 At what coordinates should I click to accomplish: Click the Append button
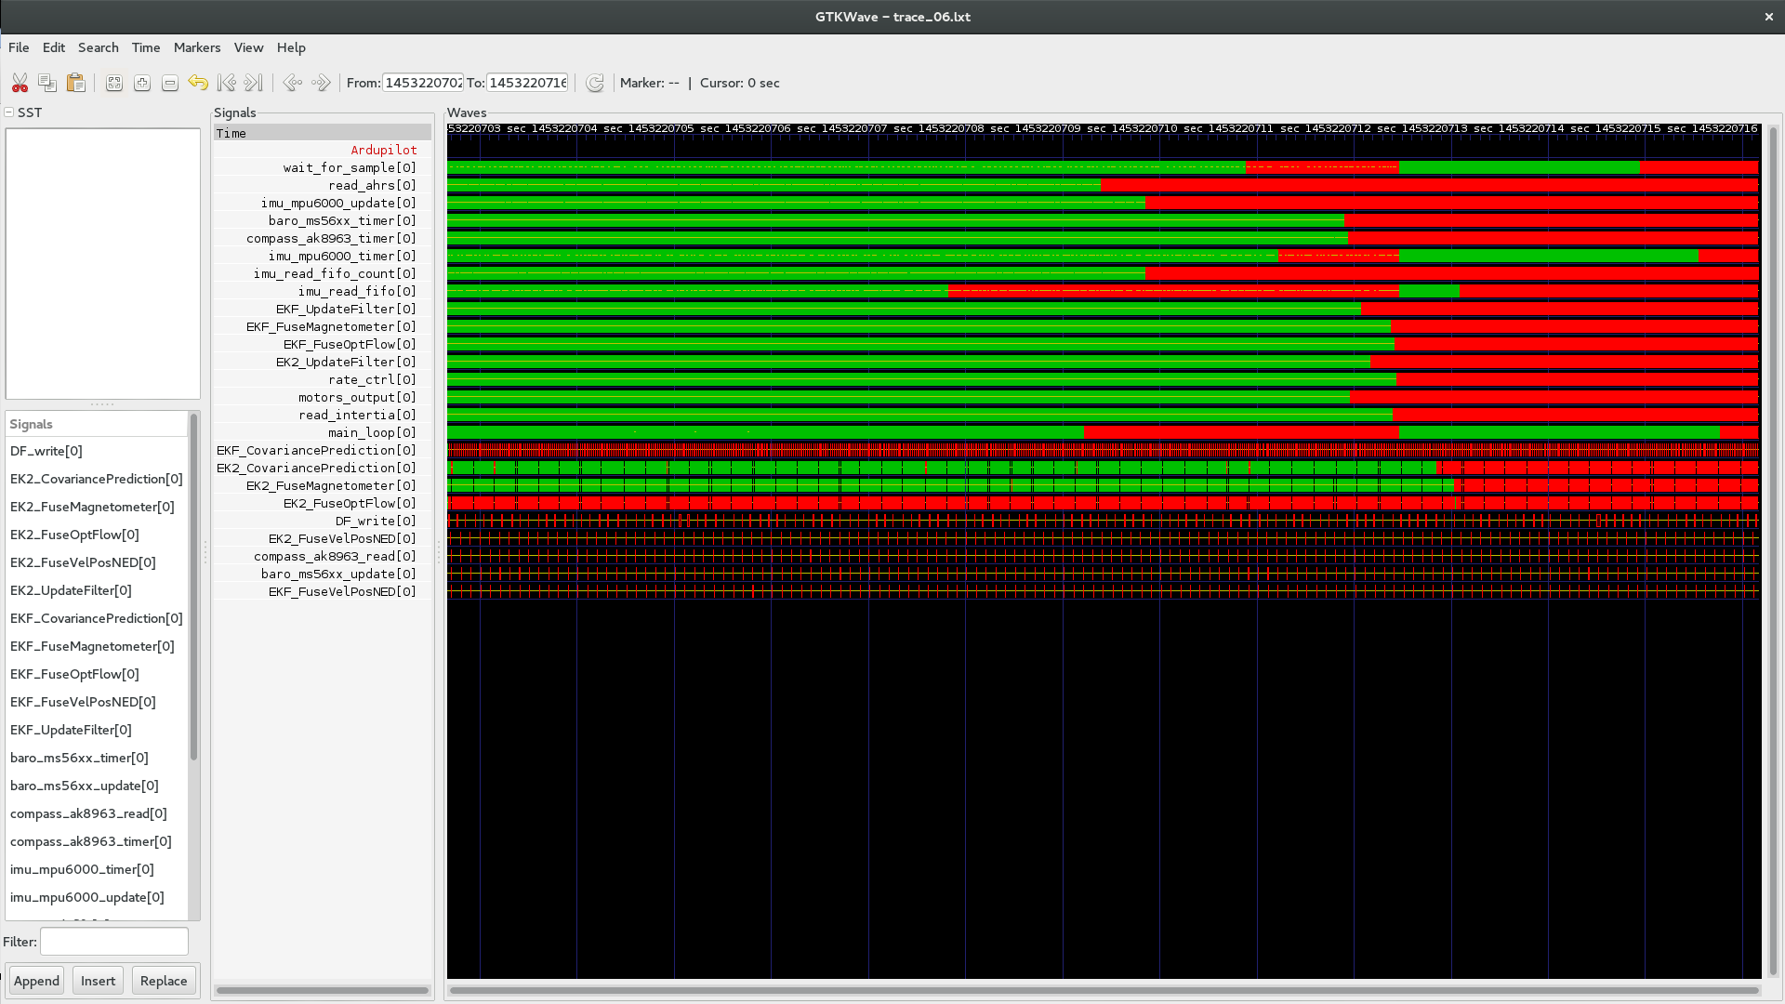click(36, 981)
